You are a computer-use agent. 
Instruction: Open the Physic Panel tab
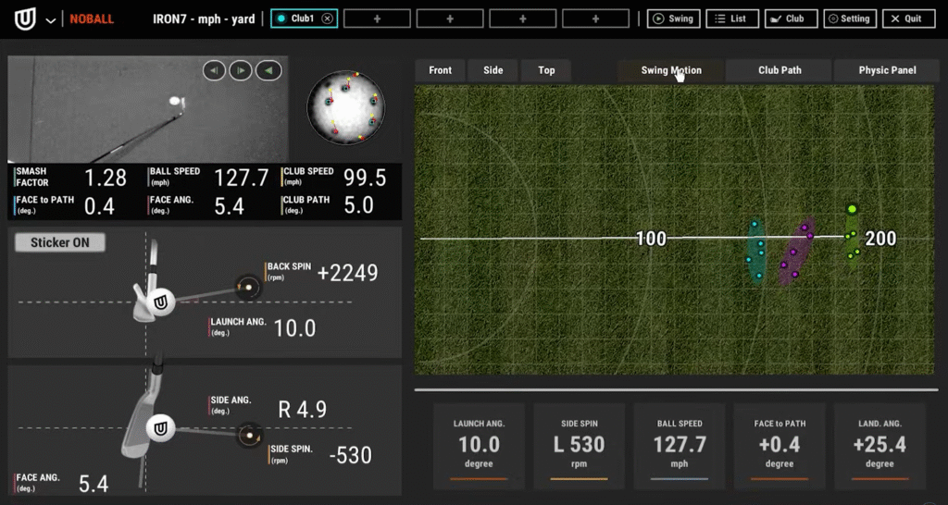(887, 70)
